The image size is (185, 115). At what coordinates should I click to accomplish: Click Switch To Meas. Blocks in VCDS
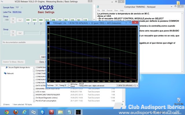[x=13, y=62]
